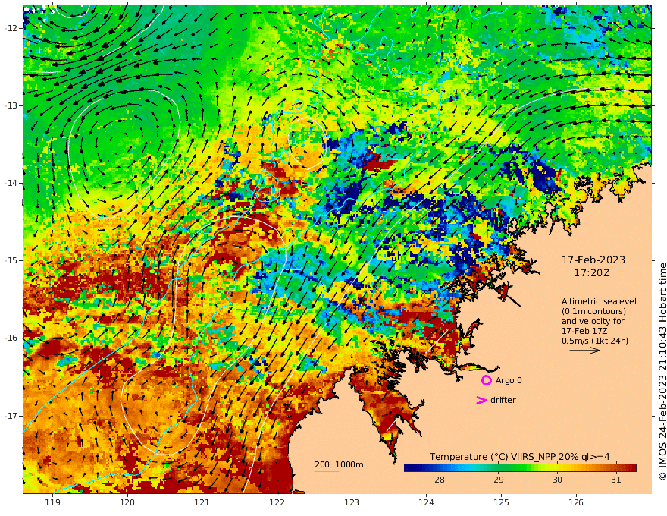Click longitude axis label 121
Screen dimensions: 667x516
[202, 502]
